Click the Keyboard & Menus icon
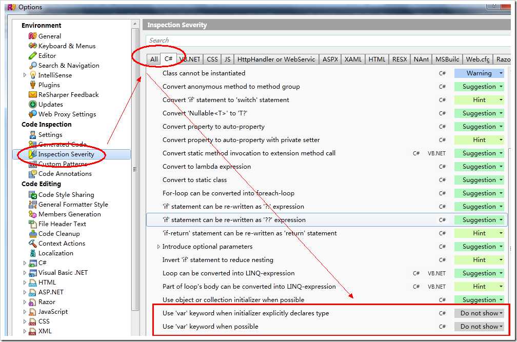The image size is (517, 342). coord(33,46)
